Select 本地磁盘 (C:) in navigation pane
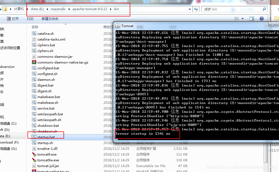Viewport: 279px width, 172px height. (x=8, y=124)
